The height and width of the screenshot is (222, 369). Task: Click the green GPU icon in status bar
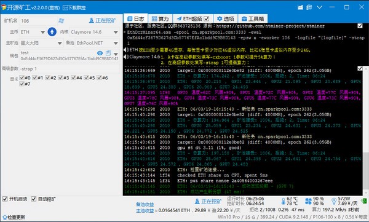click(x=364, y=201)
